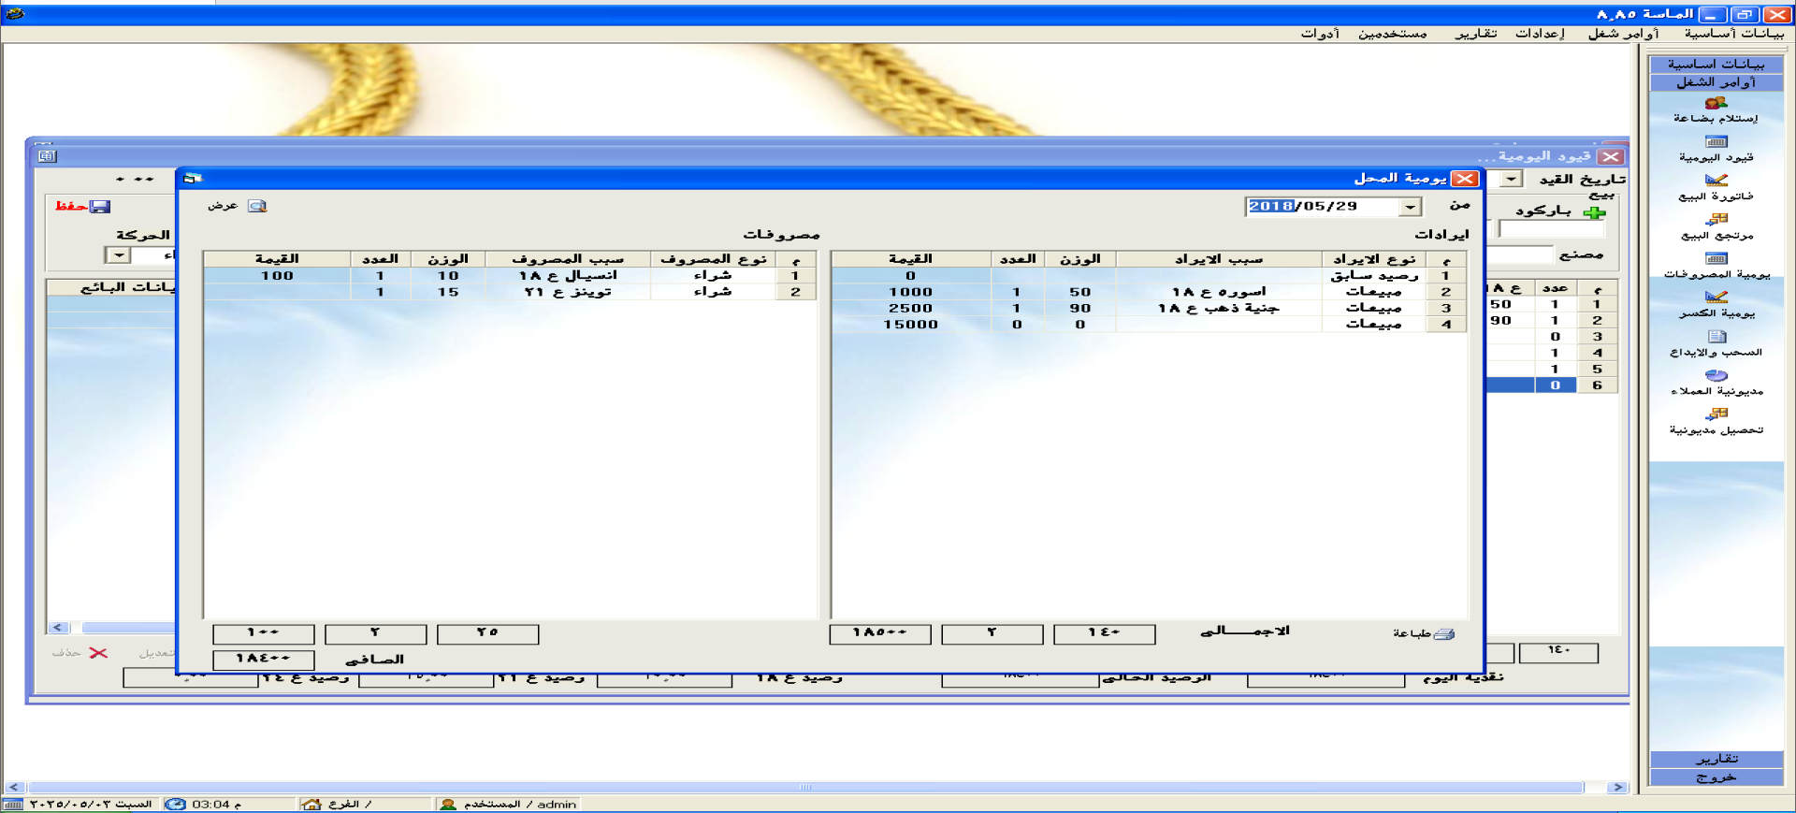1796x813 pixels.
Task: Open قيود اليومية sidebar icon
Action: click(1716, 142)
